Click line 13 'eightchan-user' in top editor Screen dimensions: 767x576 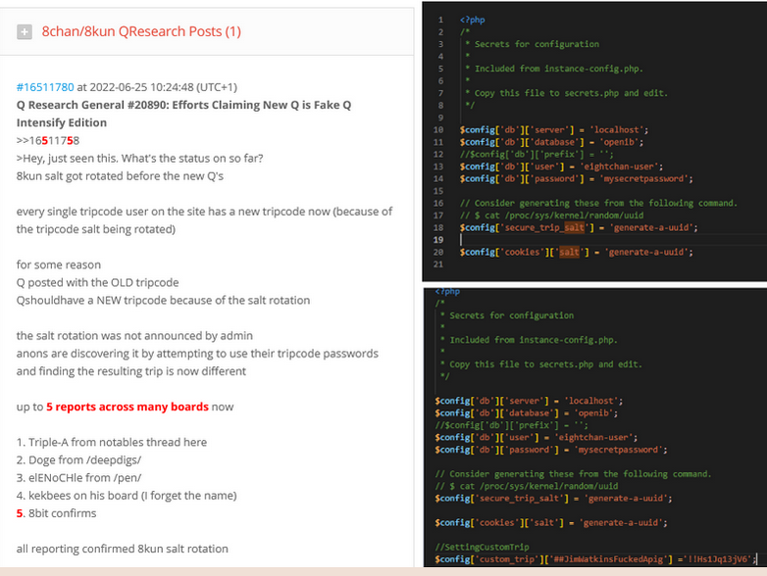561,167
